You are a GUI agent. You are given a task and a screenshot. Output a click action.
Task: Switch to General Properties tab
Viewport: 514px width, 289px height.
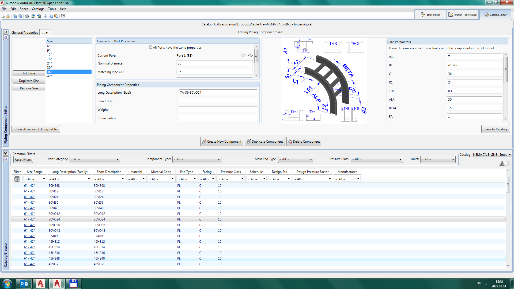click(x=25, y=33)
